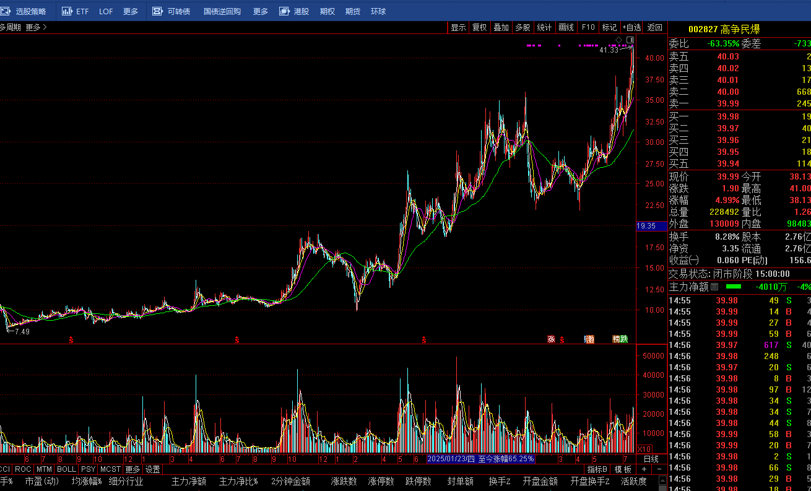
Task: Click the 激 orange marker on chart
Action: (x=589, y=339)
